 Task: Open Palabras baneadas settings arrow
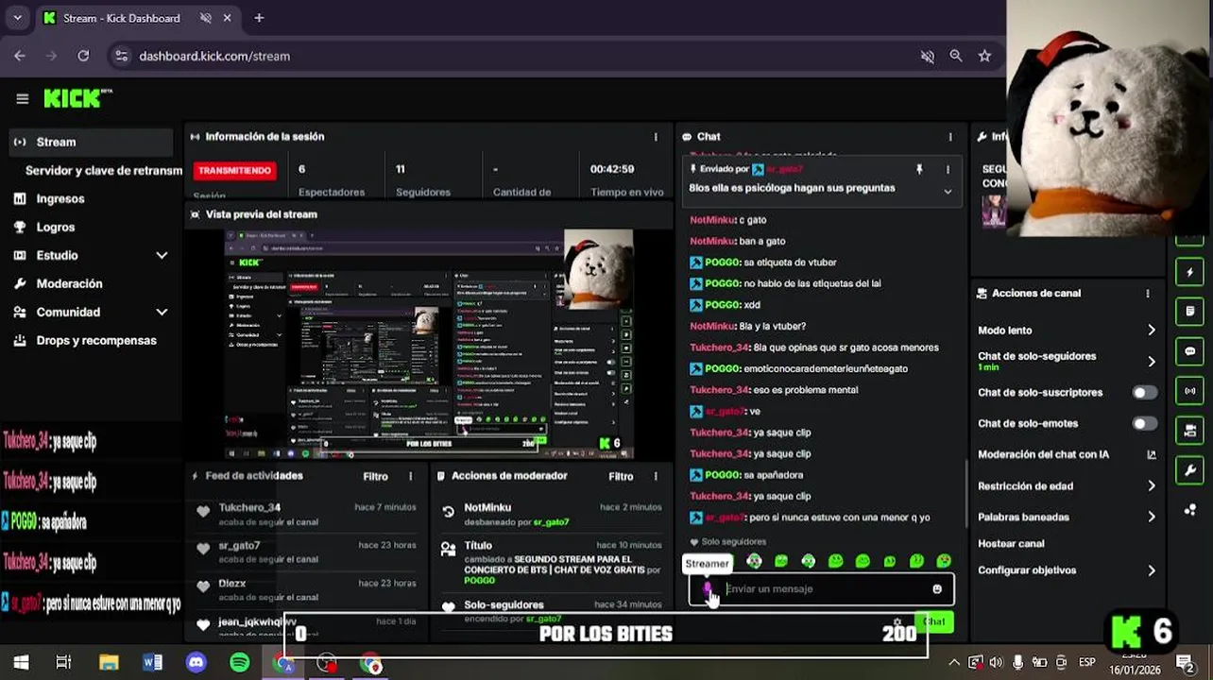1151,517
